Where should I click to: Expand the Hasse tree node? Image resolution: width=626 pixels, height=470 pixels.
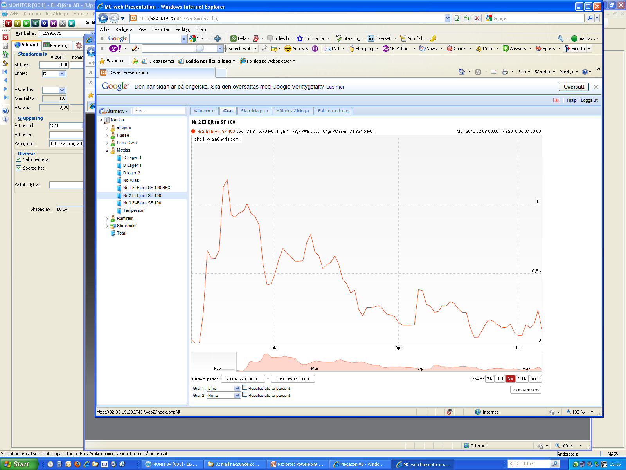pyautogui.click(x=107, y=136)
